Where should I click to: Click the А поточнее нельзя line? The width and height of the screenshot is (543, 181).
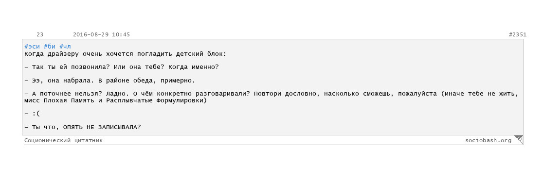[271, 94]
